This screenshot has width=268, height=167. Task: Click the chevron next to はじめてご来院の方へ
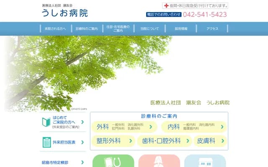coord(82,122)
